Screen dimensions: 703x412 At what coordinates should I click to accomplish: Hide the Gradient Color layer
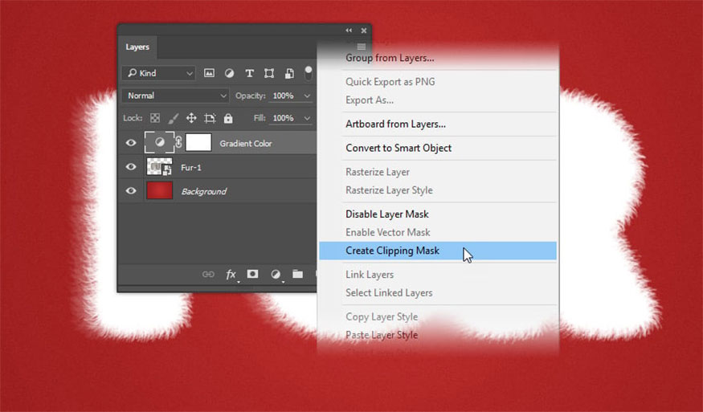[131, 143]
